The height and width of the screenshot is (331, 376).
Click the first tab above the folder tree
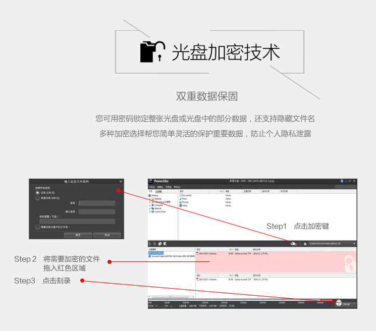tap(151, 191)
